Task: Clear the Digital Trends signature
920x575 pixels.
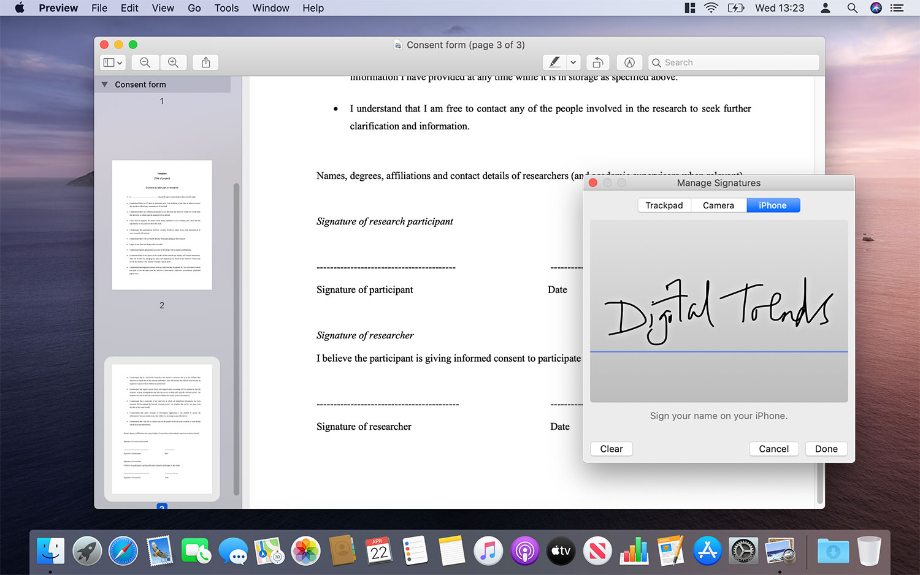Action: click(x=611, y=449)
